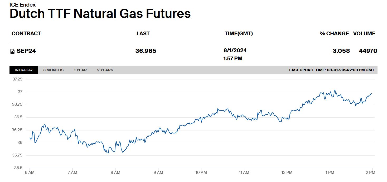Switch to the INTRADAY tab
387x182 pixels.
point(24,70)
